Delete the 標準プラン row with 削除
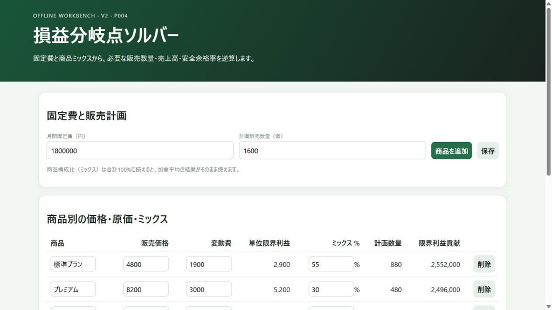Screen dimensions: 552x310 (484, 264)
